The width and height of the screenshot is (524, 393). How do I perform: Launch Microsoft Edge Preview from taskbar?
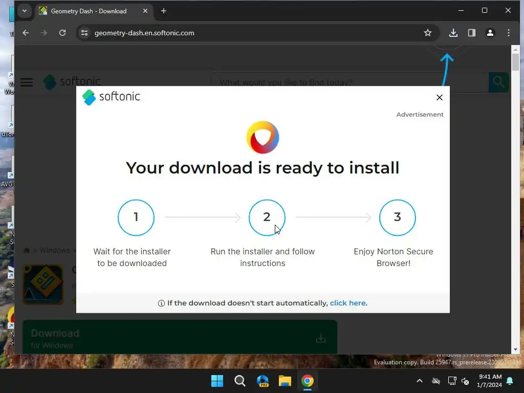[263, 381]
